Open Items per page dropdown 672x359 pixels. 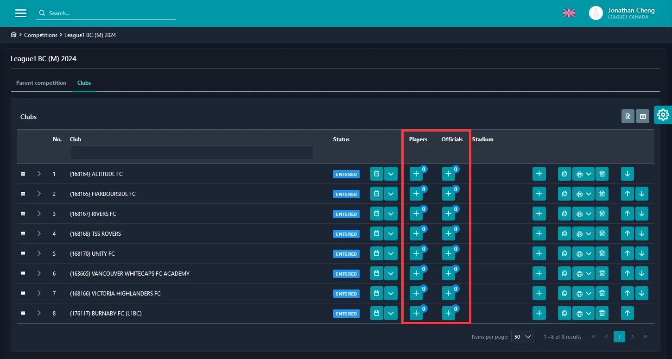tap(523, 336)
